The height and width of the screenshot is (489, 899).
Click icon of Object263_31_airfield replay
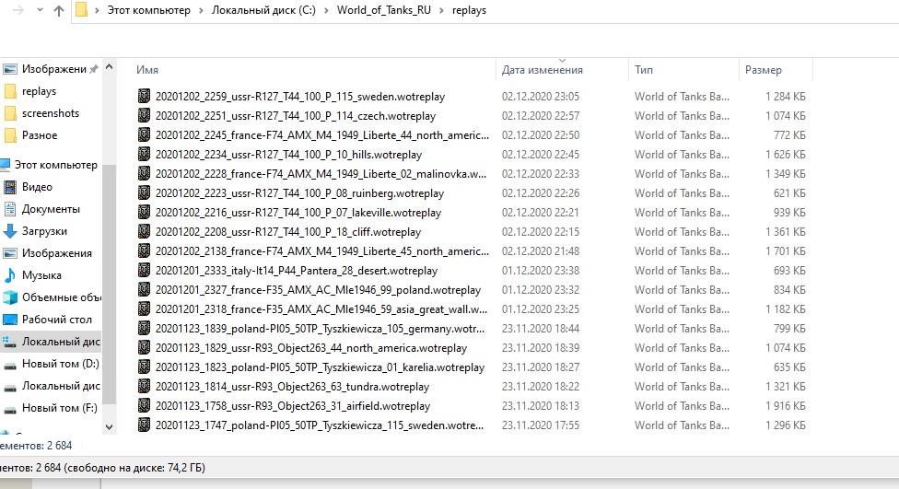[144, 406]
